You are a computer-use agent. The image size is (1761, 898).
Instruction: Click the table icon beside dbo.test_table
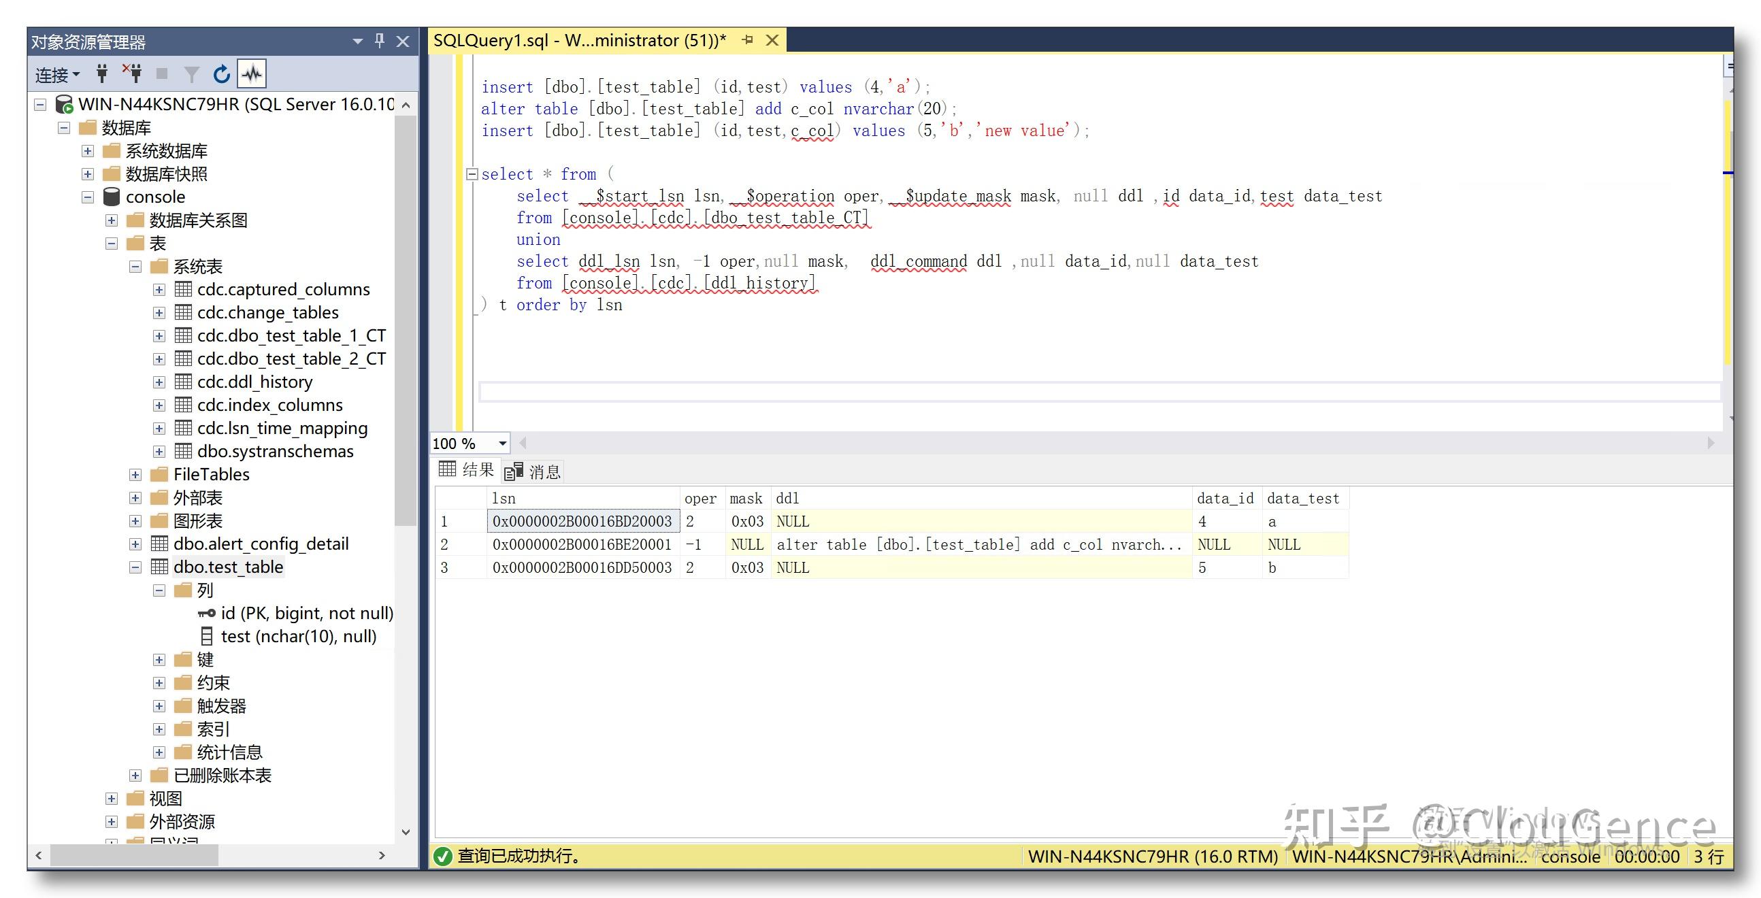point(159,567)
